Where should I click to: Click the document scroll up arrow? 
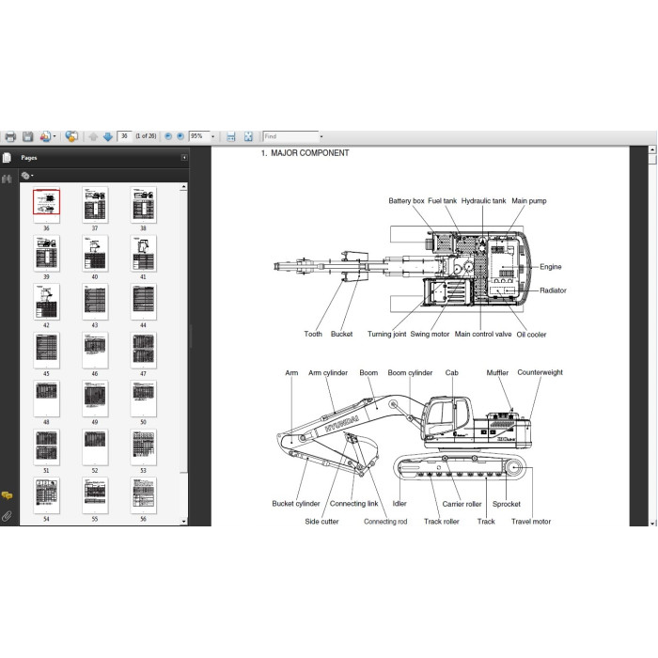click(652, 149)
